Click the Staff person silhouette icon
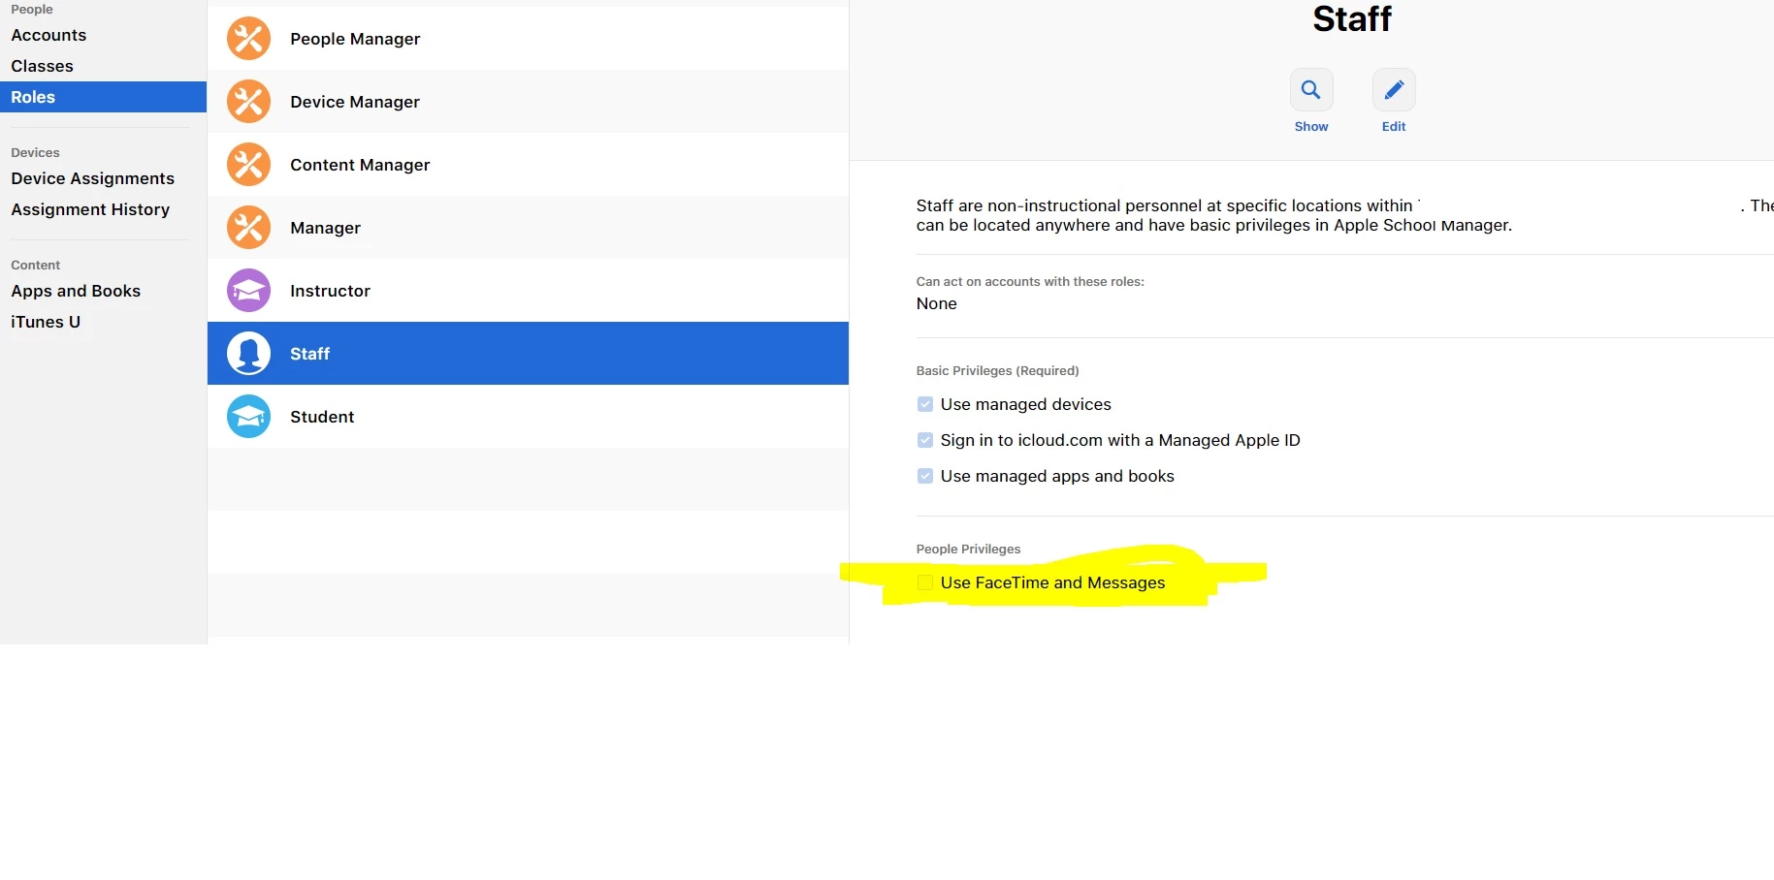Image resolution: width=1774 pixels, height=880 pixels. (x=248, y=354)
